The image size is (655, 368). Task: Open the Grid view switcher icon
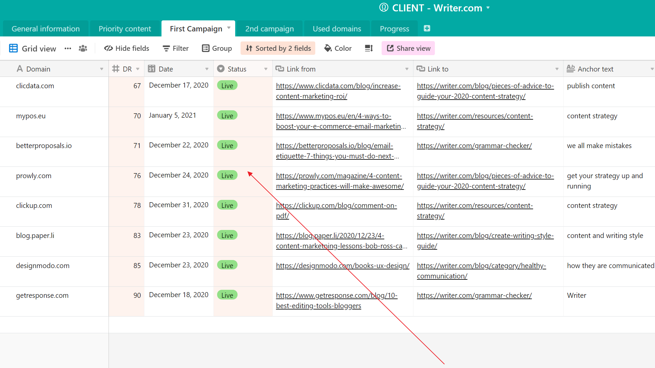pyautogui.click(x=13, y=48)
